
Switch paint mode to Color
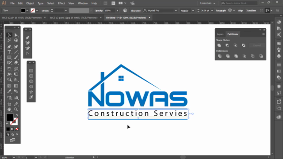click(8, 129)
